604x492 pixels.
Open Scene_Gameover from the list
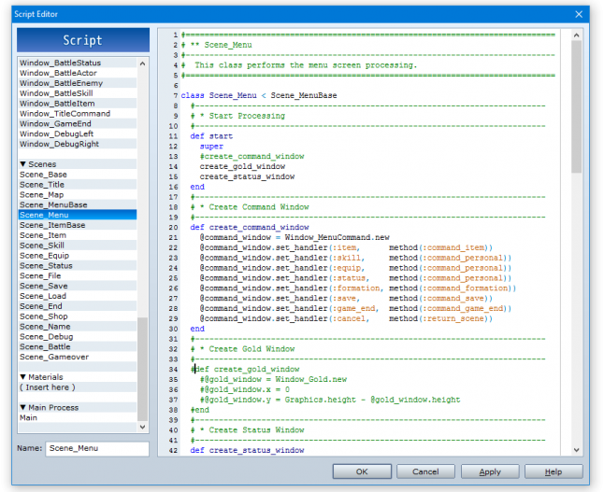click(x=52, y=357)
